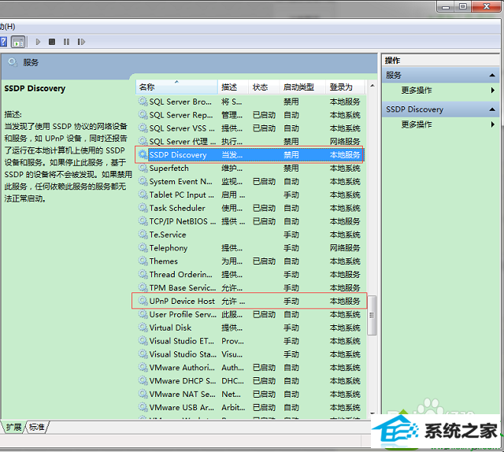Click the Start Service play icon
Image resolution: width=504 pixels, height=452 pixels.
pos(38,42)
